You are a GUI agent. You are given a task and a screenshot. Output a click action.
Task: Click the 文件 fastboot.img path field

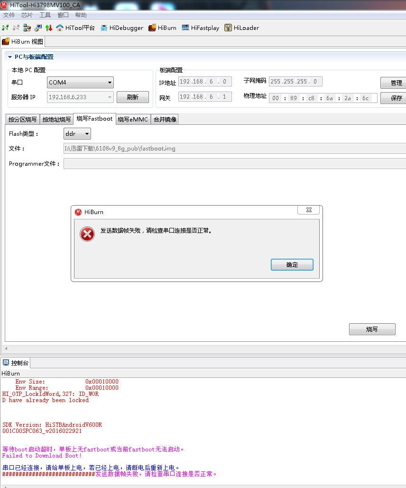pyautogui.click(x=235, y=149)
